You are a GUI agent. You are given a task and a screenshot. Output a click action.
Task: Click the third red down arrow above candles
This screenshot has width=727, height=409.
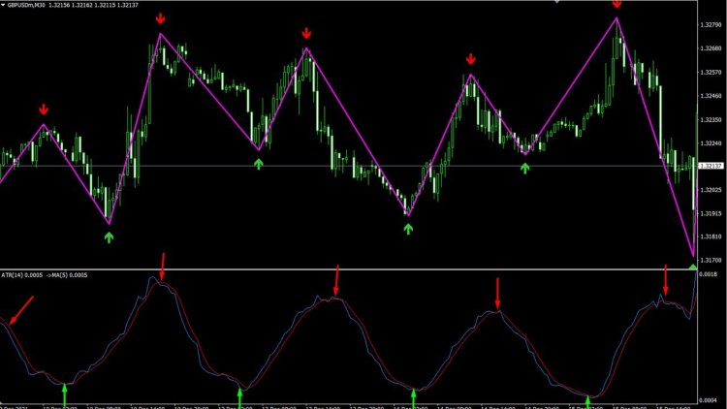307,33
